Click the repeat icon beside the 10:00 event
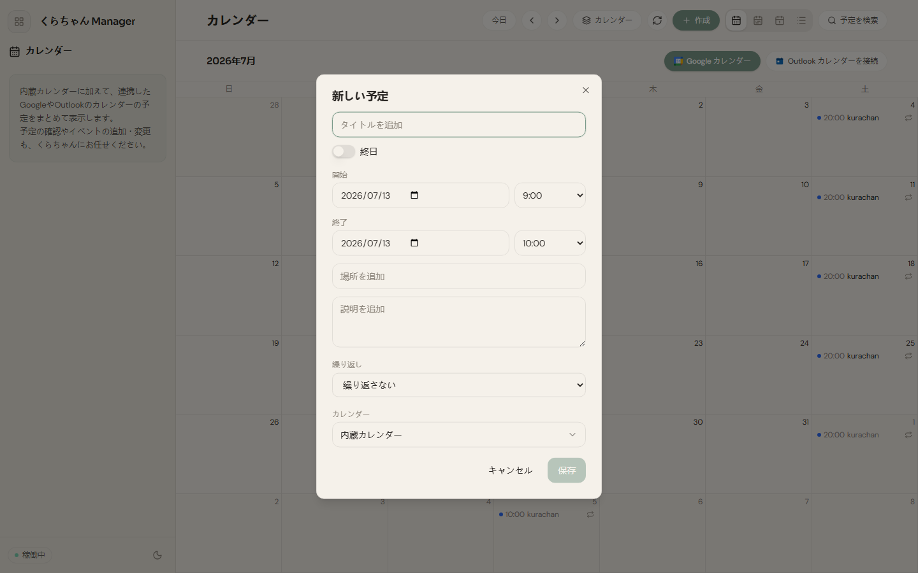Viewport: 918px width, 573px height. point(590,514)
